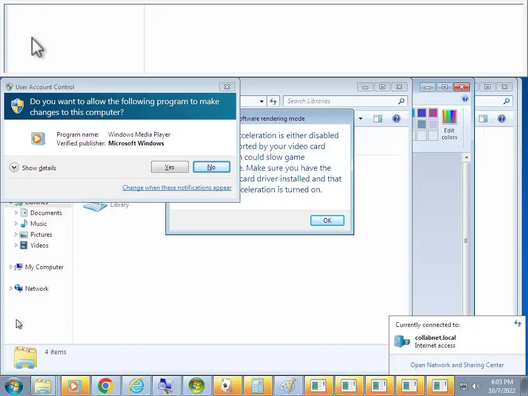Click the refresh button beside the address bar
The width and height of the screenshot is (528, 396).
(x=273, y=101)
